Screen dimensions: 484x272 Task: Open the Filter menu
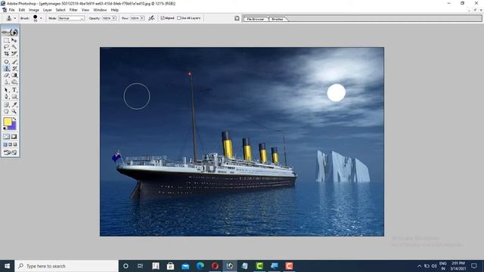pyautogui.click(x=73, y=10)
